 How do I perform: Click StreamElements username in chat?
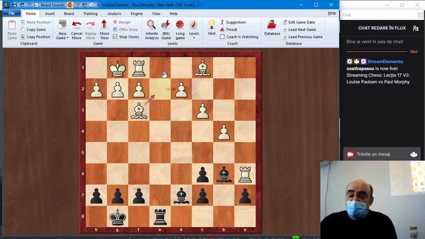coord(385,62)
